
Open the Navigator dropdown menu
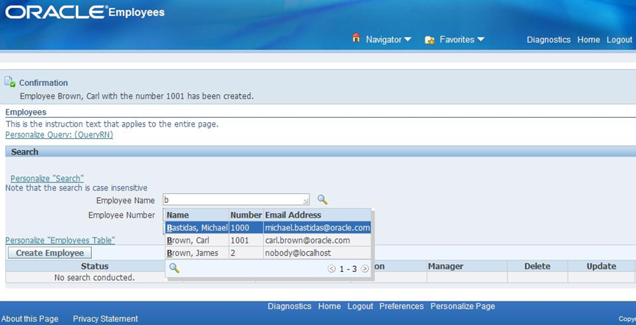388,40
